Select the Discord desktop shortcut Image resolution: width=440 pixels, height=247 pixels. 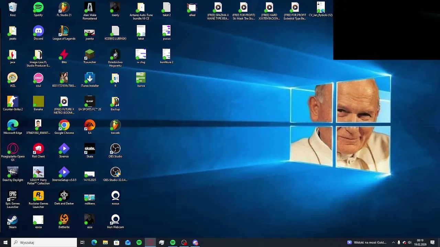coord(38,33)
